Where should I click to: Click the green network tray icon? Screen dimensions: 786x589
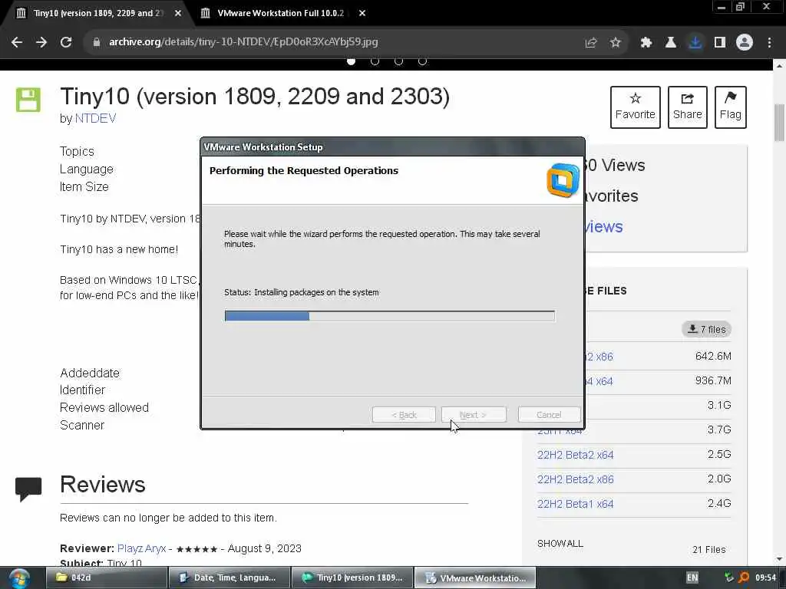pos(729,577)
